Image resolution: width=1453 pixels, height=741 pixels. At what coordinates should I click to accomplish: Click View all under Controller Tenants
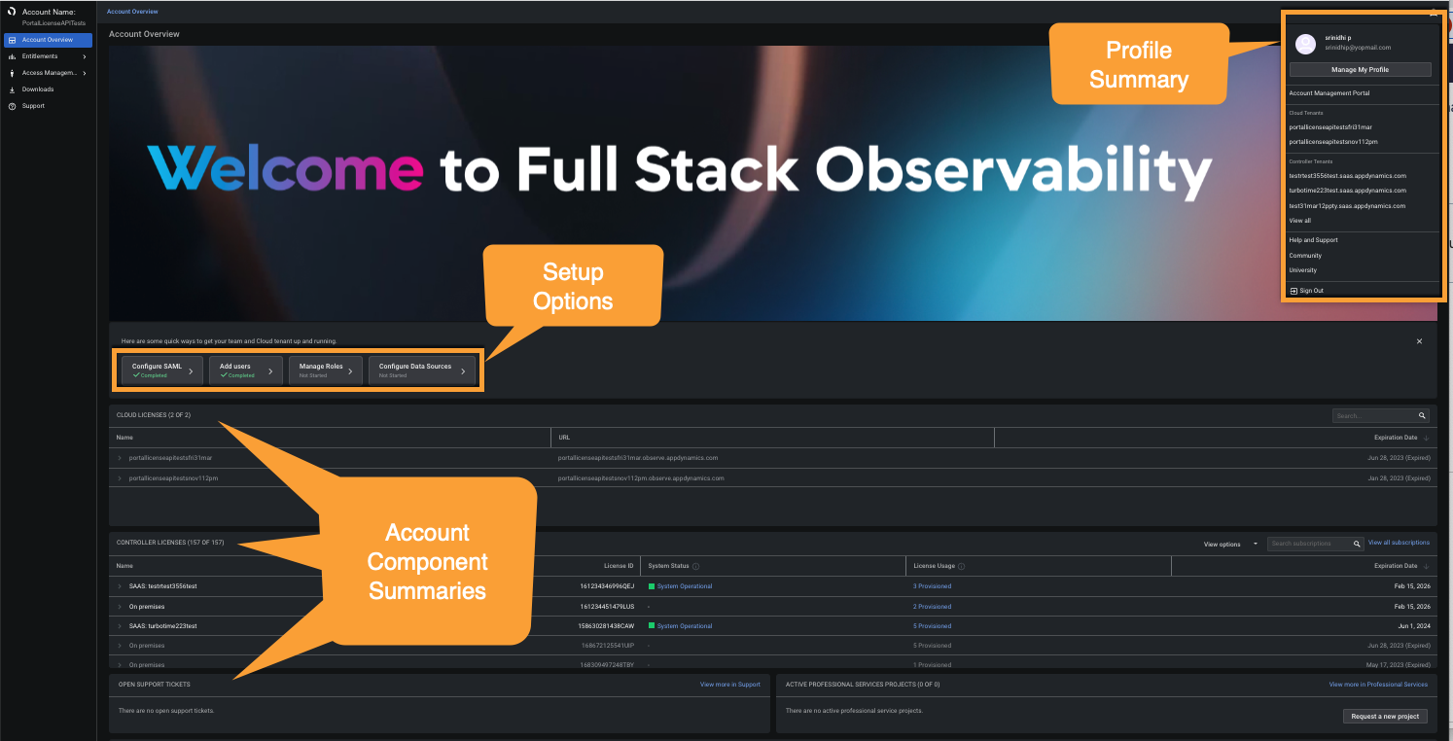[x=1299, y=221]
